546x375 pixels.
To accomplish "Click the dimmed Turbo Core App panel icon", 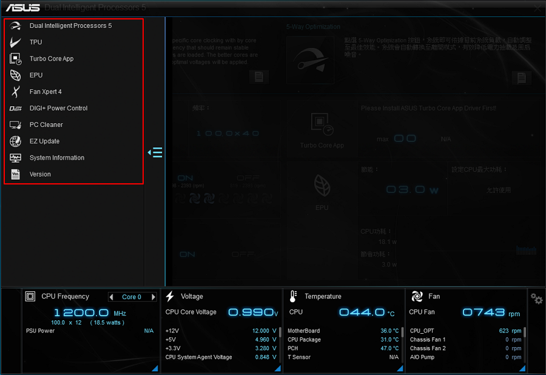I will 322,124.
